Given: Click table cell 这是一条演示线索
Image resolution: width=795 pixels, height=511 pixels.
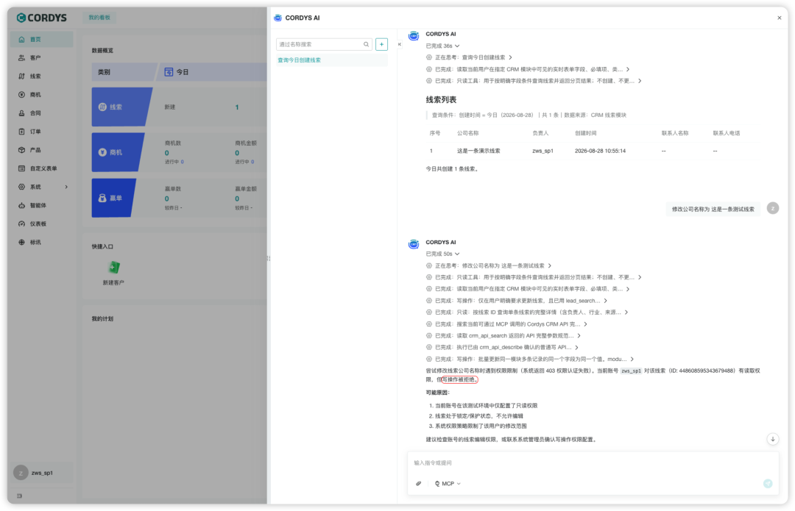Looking at the screenshot, I should (x=478, y=151).
